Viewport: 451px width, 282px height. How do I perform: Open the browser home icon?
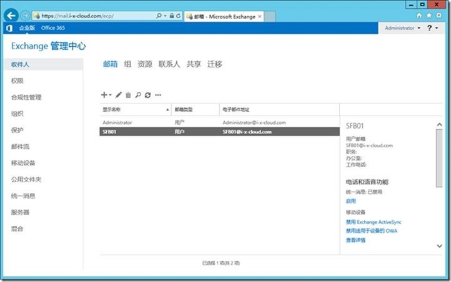419,16
